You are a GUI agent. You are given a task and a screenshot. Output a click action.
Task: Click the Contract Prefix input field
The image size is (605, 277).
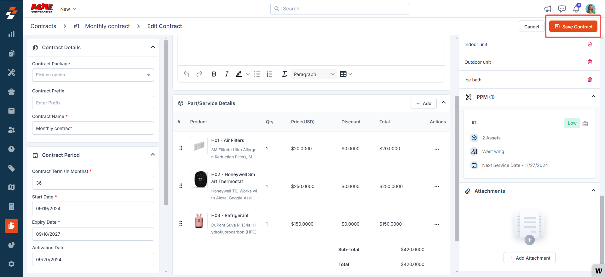coord(93,103)
